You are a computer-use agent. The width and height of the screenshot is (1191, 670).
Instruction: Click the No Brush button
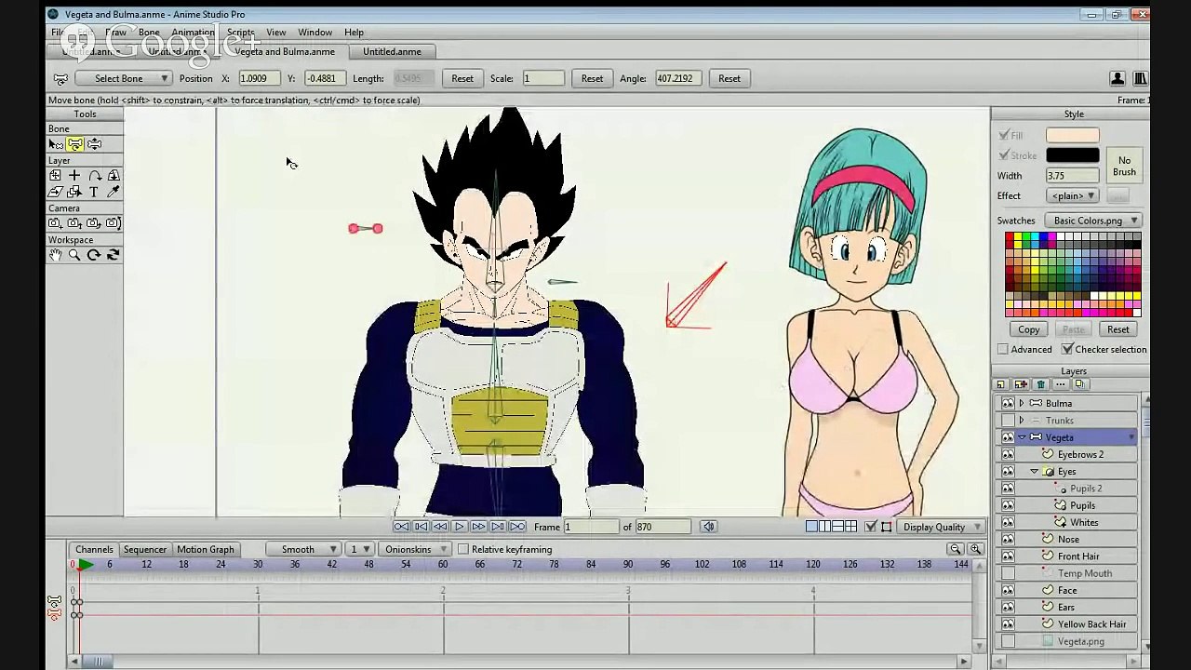(x=1124, y=166)
